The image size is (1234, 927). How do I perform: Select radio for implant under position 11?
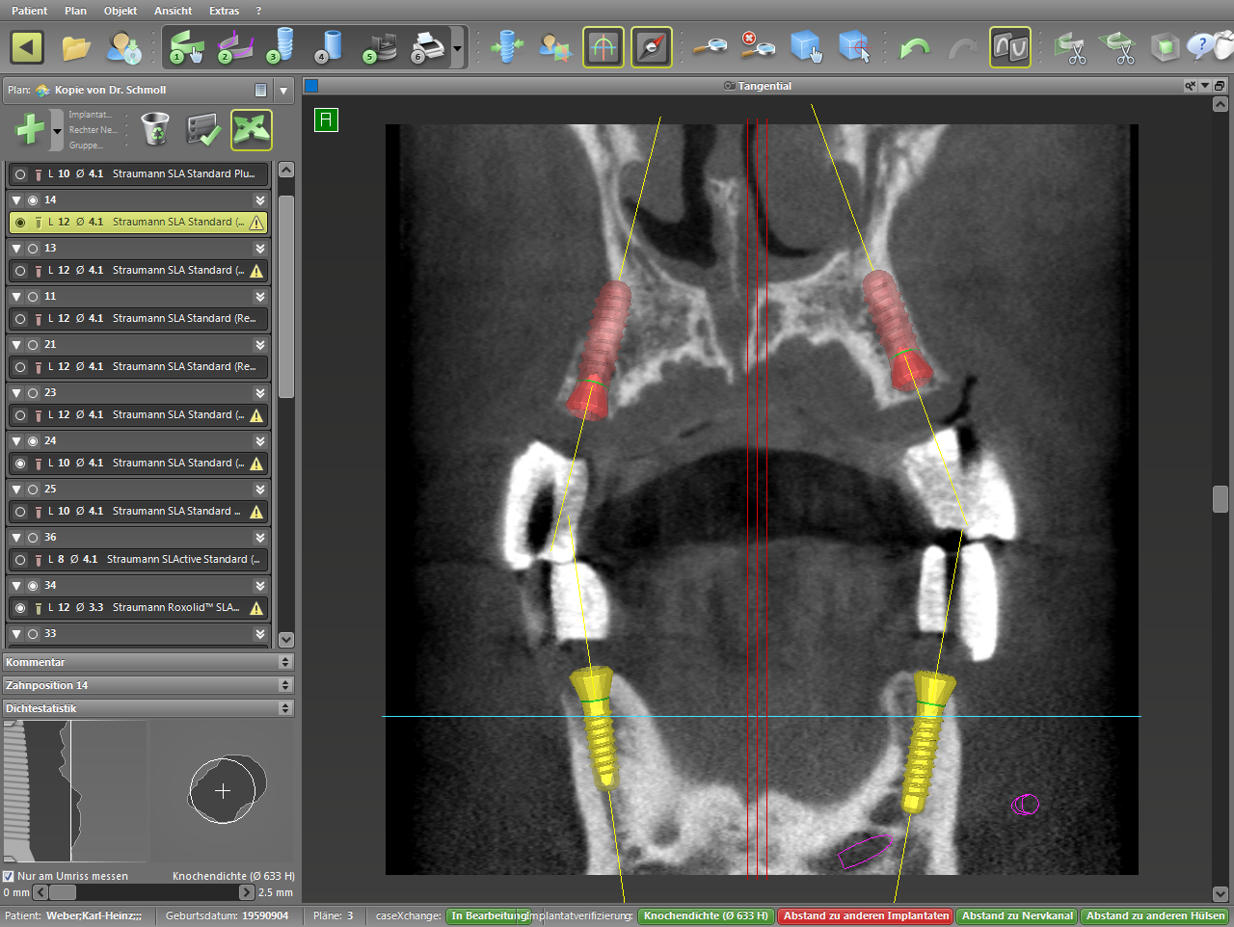tap(20, 319)
